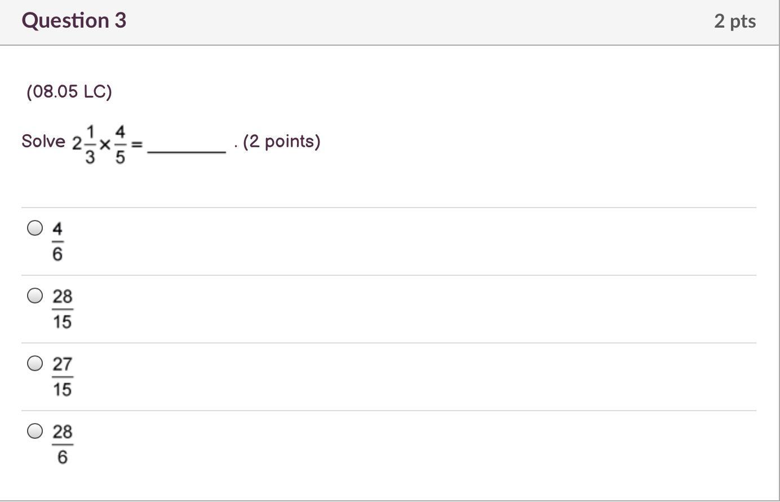
Task: Click the equals sign in the expression
Action: click(x=136, y=144)
